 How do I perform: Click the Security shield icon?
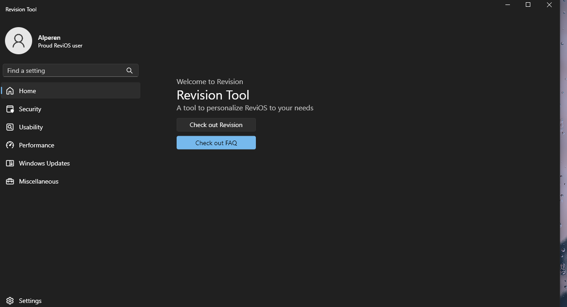(x=10, y=109)
